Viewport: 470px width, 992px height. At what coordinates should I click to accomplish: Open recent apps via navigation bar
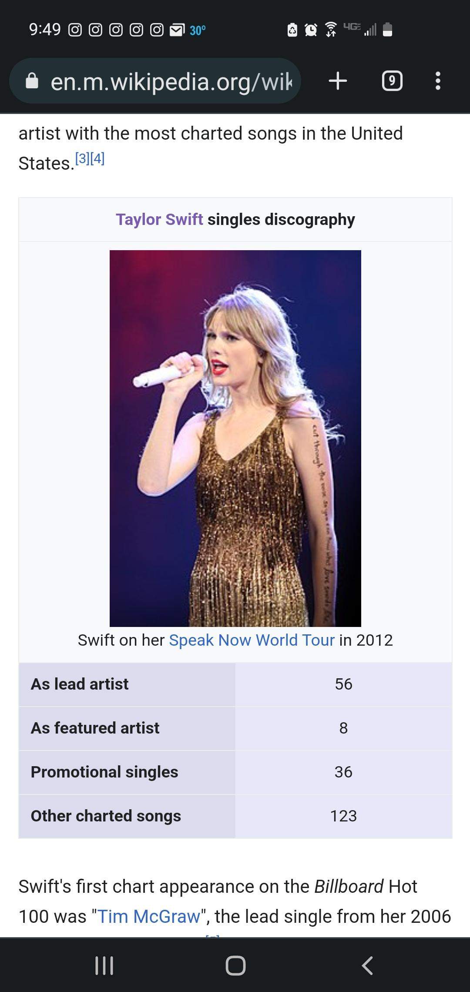104,965
